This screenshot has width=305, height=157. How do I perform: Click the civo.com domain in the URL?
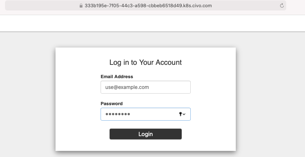click(x=202, y=6)
